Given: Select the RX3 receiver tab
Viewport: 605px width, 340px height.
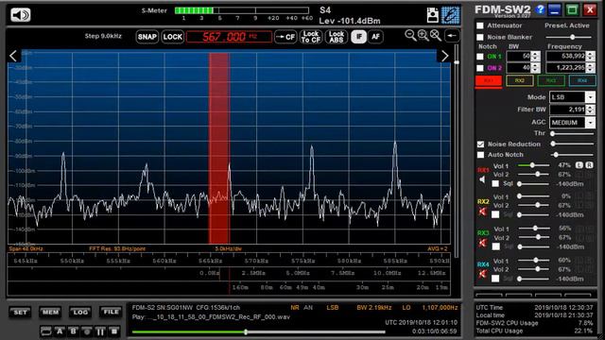Looking at the screenshot, I should 551,80.
